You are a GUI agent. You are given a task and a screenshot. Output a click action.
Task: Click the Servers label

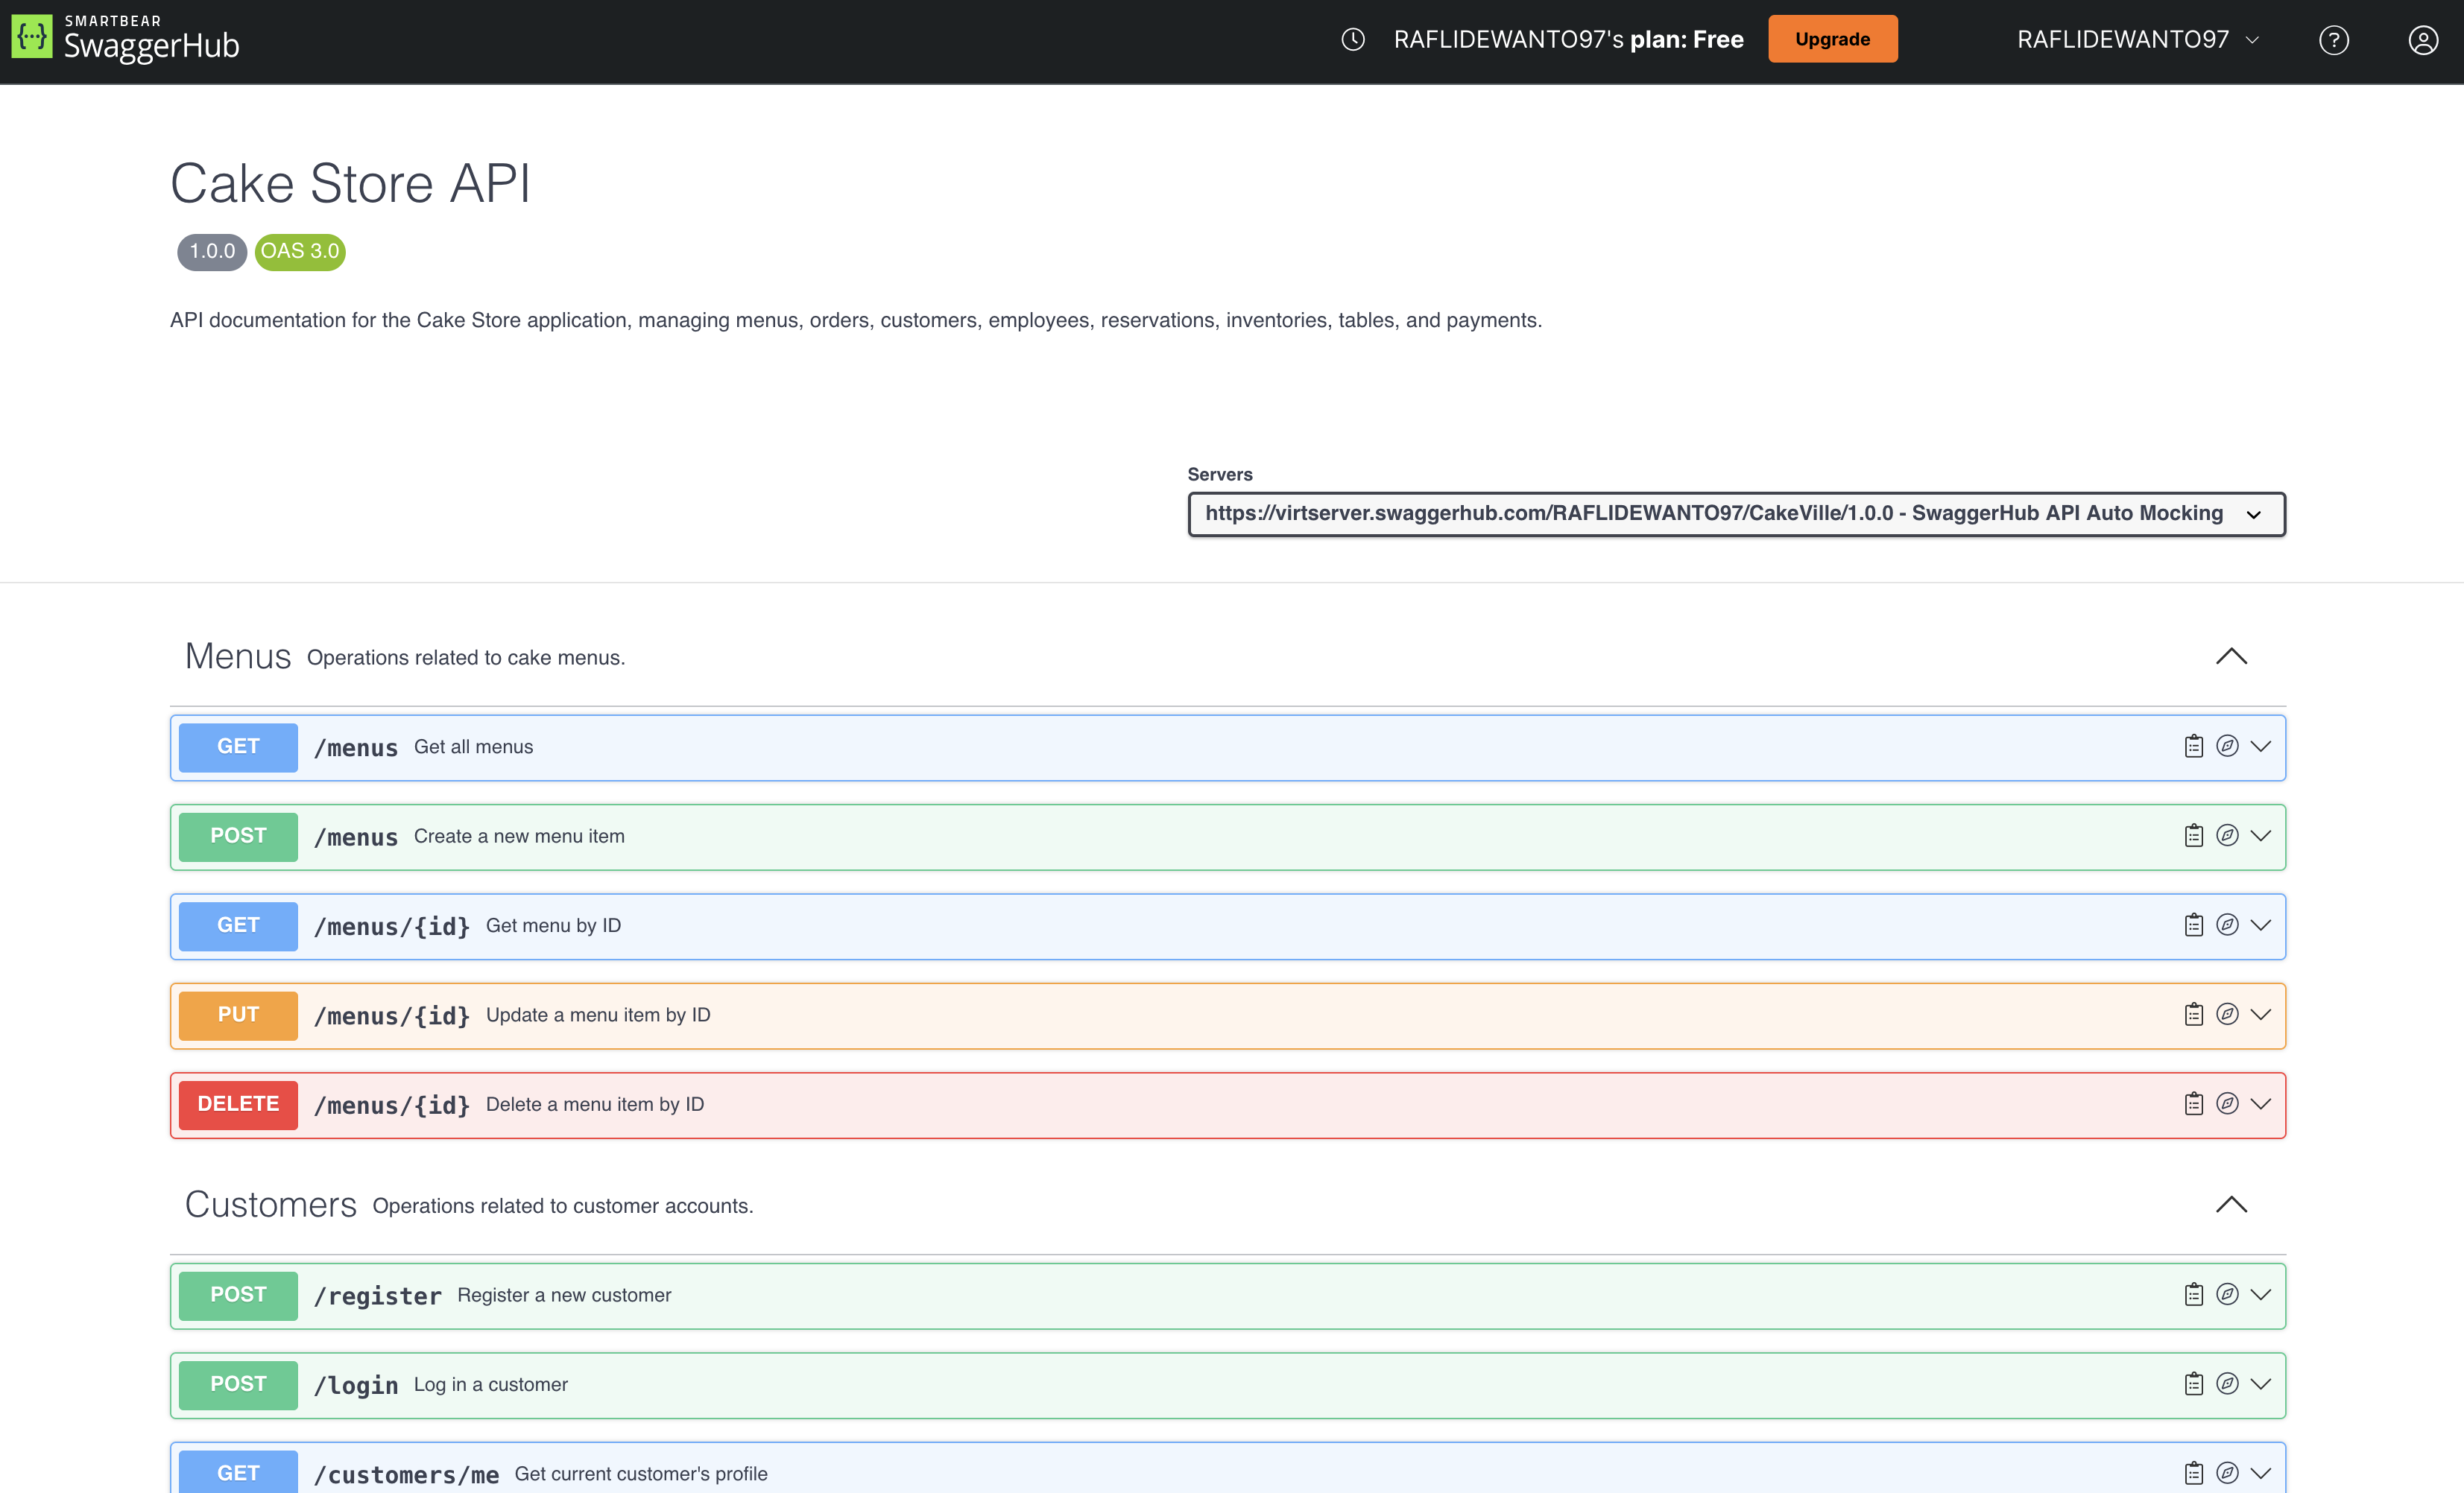(1219, 475)
